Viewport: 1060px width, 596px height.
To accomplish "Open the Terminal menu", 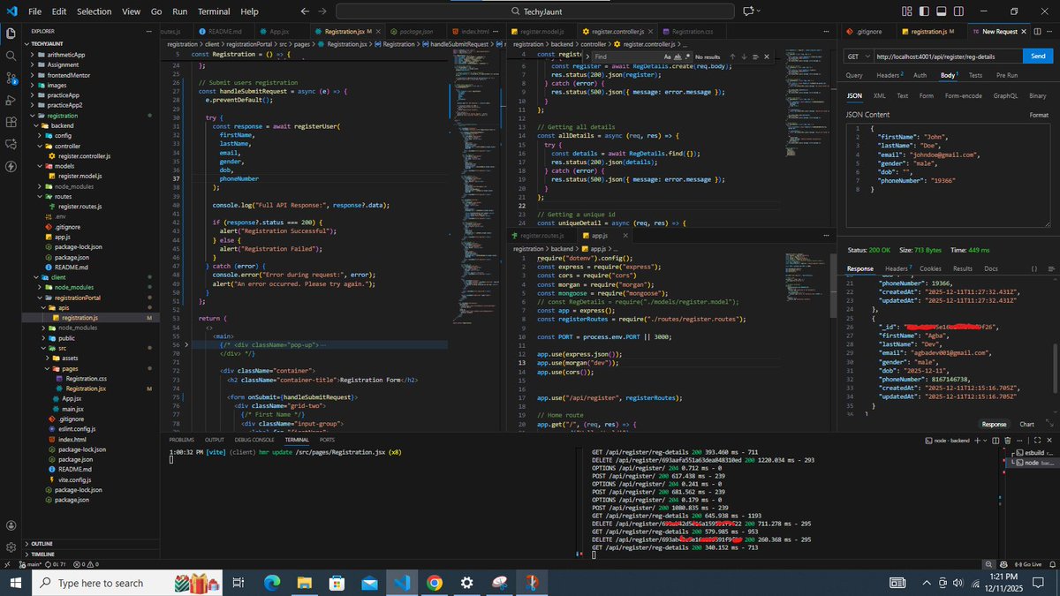I will click(213, 11).
